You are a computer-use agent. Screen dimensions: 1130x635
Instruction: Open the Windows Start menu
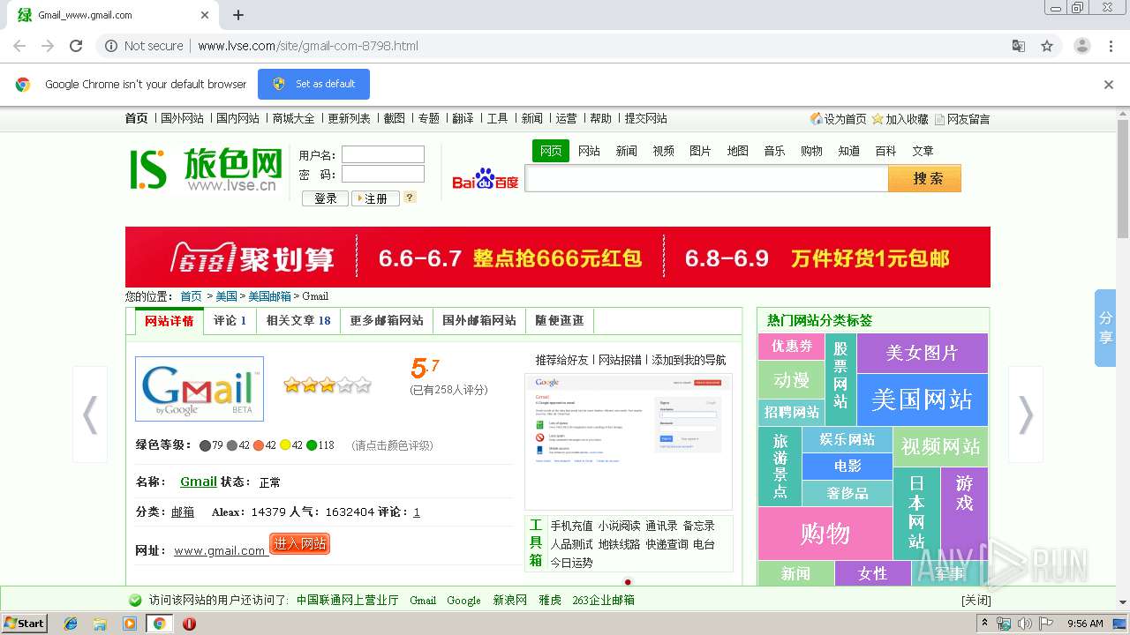click(25, 624)
